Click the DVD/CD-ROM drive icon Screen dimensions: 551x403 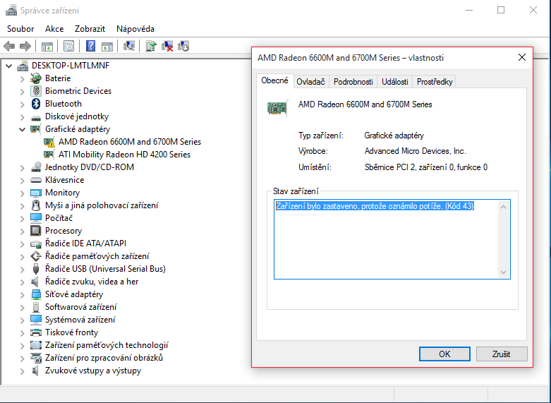coord(36,167)
